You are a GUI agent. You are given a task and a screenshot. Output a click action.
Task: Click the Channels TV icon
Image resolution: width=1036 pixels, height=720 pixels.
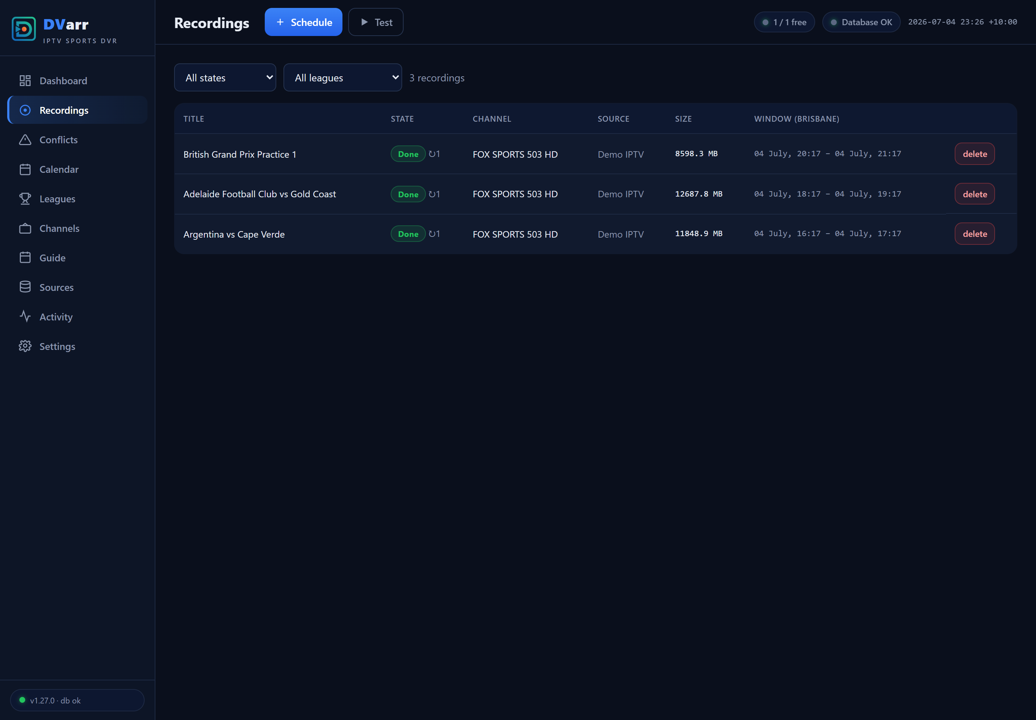tap(25, 228)
